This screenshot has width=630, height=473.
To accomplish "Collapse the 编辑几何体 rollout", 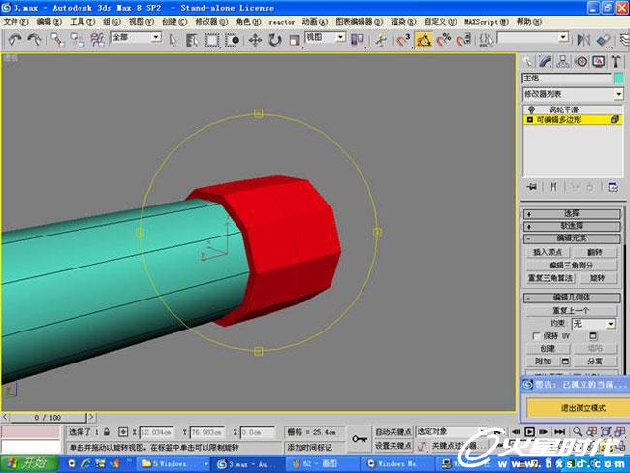I will pyautogui.click(x=572, y=298).
